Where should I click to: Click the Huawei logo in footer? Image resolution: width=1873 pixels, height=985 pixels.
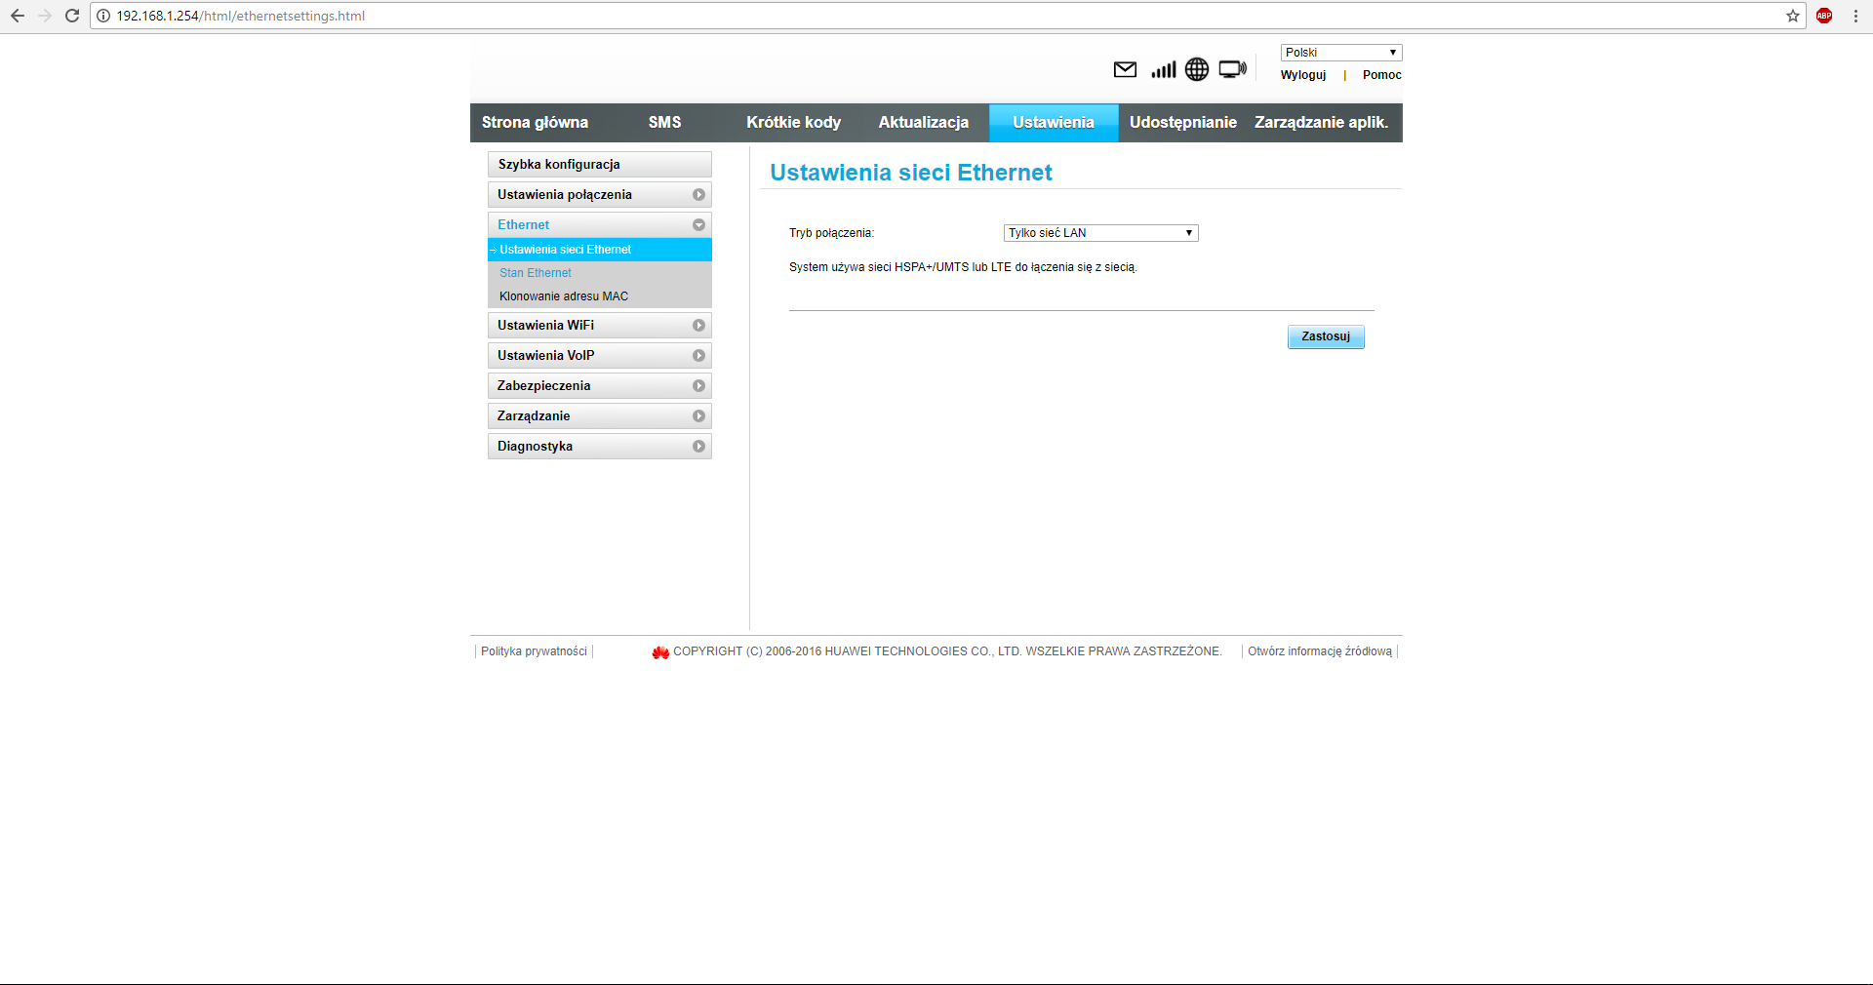[x=660, y=652]
